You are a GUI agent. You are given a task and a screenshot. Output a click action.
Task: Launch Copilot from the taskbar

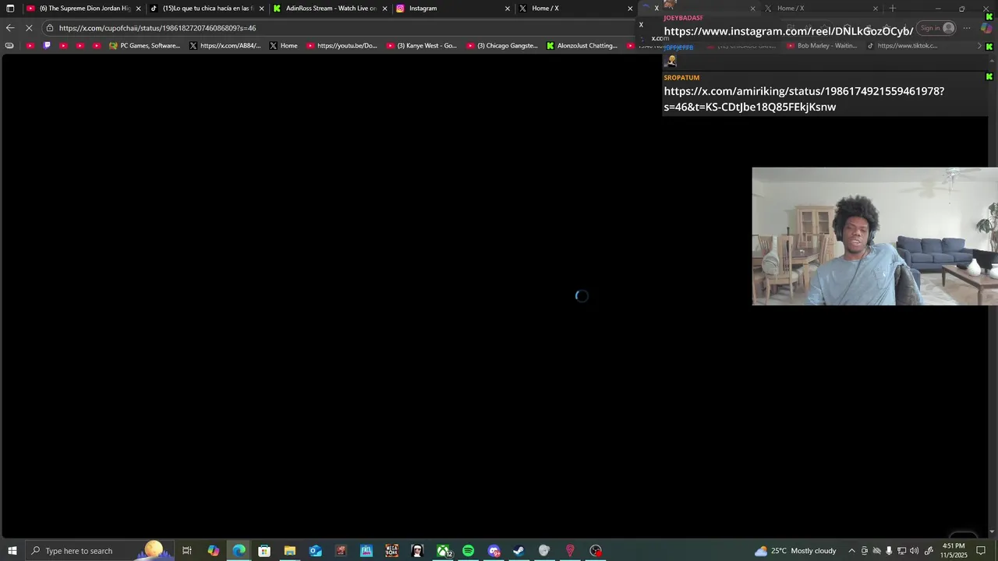[213, 551]
